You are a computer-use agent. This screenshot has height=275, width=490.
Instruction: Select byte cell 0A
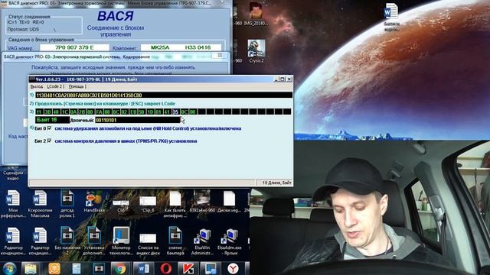pyautogui.click(x=73, y=112)
